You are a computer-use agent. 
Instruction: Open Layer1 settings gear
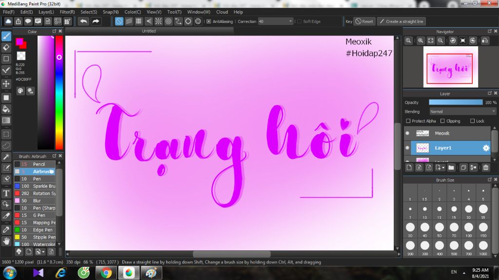point(486,148)
